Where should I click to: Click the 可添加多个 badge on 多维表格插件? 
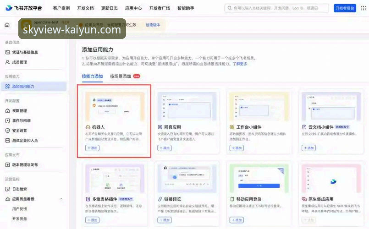[x=126, y=199]
